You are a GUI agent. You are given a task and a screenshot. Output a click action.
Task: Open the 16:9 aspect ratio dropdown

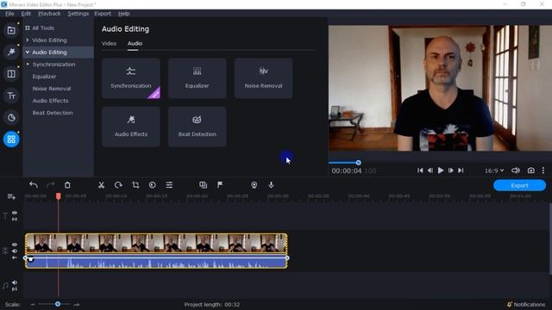click(x=494, y=170)
